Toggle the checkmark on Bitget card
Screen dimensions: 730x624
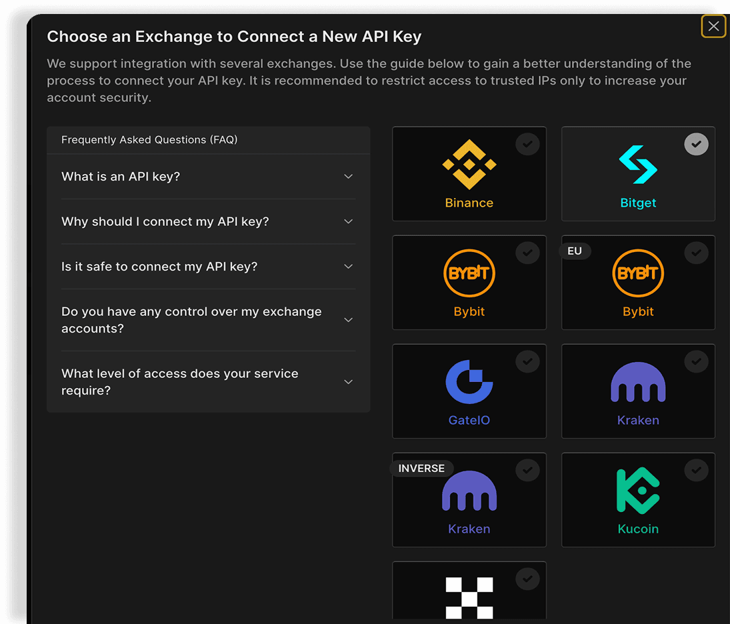point(696,144)
